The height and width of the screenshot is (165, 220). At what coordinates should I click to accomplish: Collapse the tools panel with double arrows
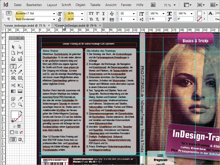pos(18,38)
